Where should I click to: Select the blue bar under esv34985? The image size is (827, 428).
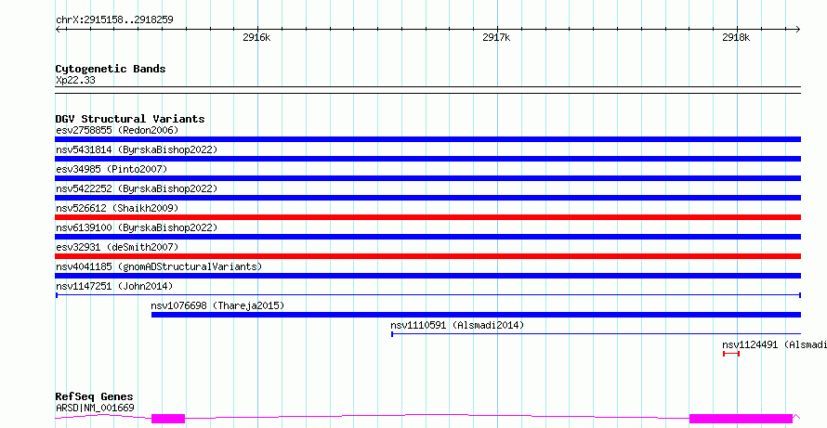point(427,178)
